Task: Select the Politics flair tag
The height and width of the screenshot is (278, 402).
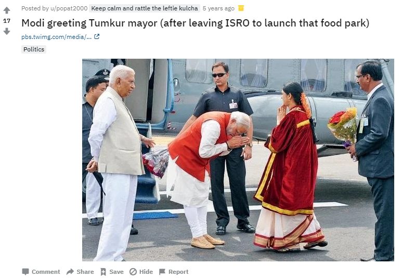Action: pos(34,49)
